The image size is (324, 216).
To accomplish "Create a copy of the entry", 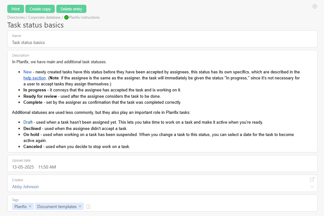I will pos(40,9).
